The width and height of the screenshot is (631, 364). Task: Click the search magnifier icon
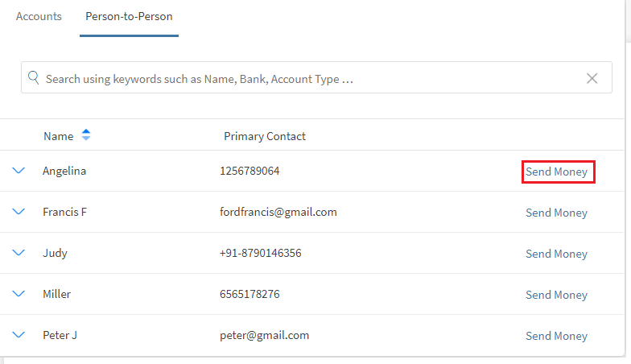pyautogui.click(x=34, y=78)
